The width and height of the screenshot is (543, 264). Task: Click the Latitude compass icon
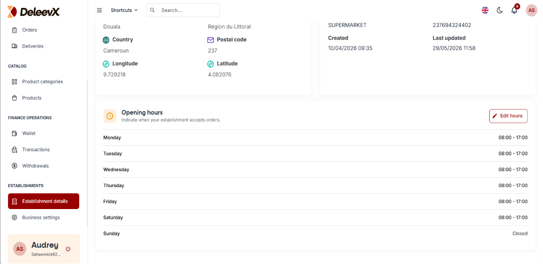coord(211,64)
